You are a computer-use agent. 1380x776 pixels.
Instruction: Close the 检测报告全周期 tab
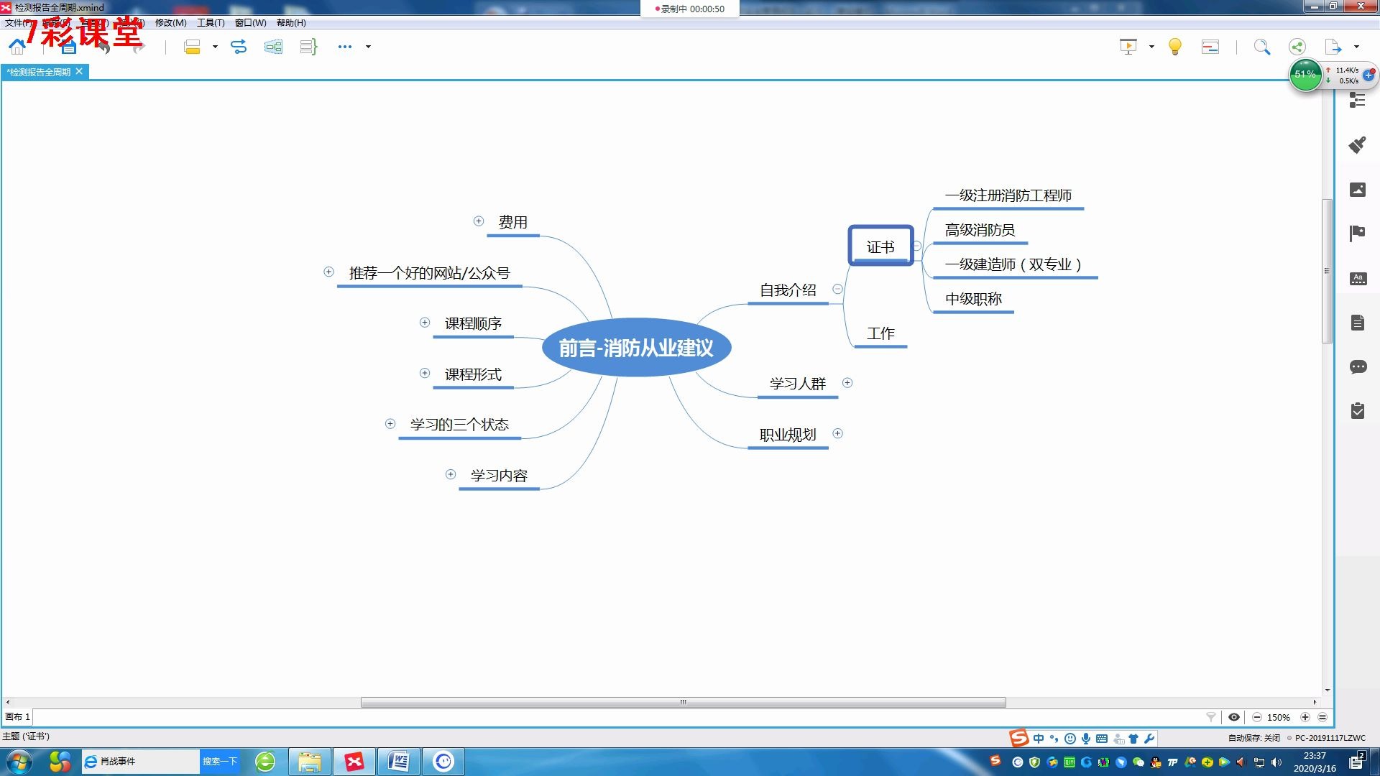pyautogui.click(x=80, y=71)
